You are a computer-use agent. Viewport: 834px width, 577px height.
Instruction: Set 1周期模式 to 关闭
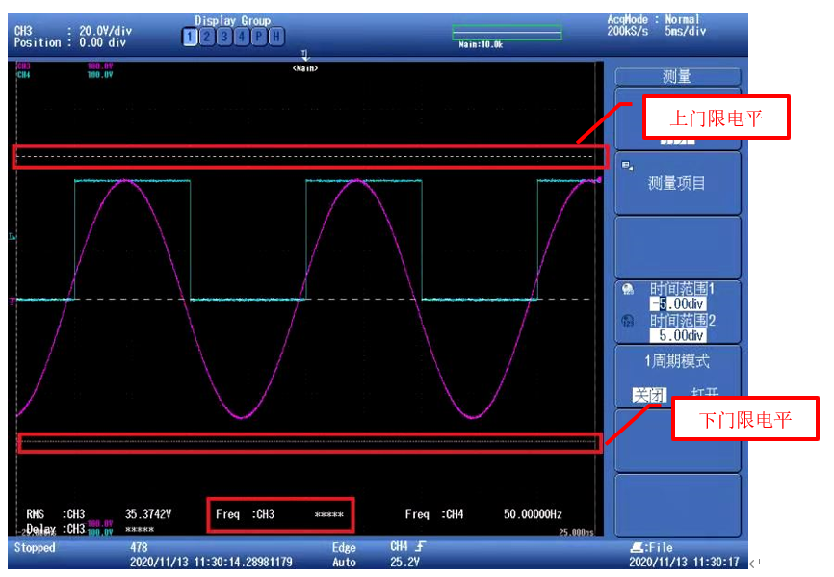coord(648,395)
